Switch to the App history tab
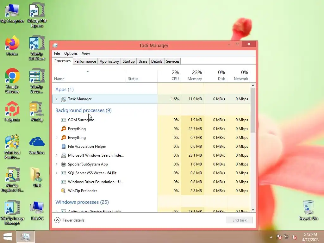 pos(109,61)
